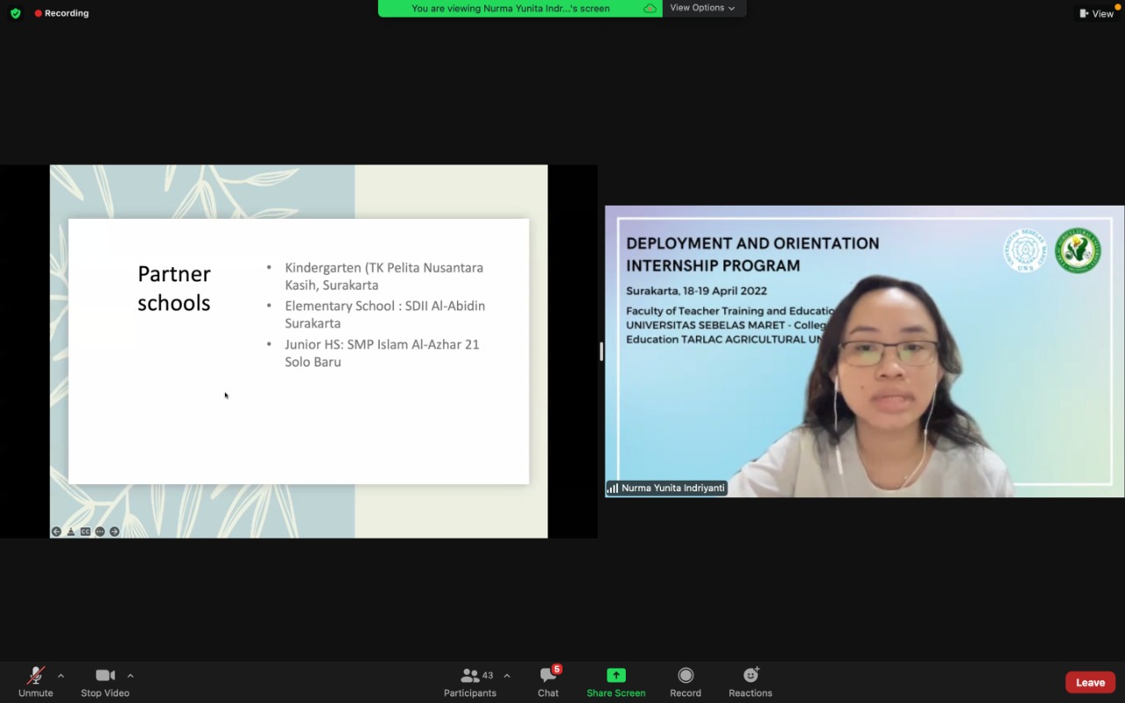Expand video options arrow beside Stop Video
1125x703 pixels.
click(x=130, y=676)
